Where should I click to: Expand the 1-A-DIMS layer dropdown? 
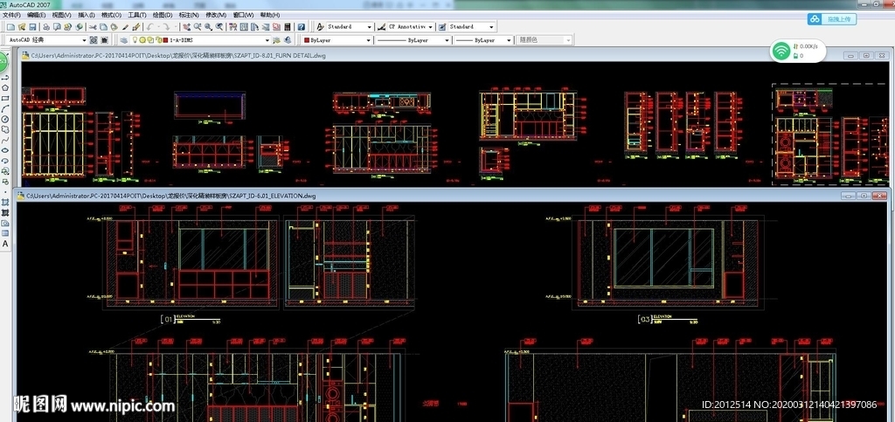[x=267, y=40]
